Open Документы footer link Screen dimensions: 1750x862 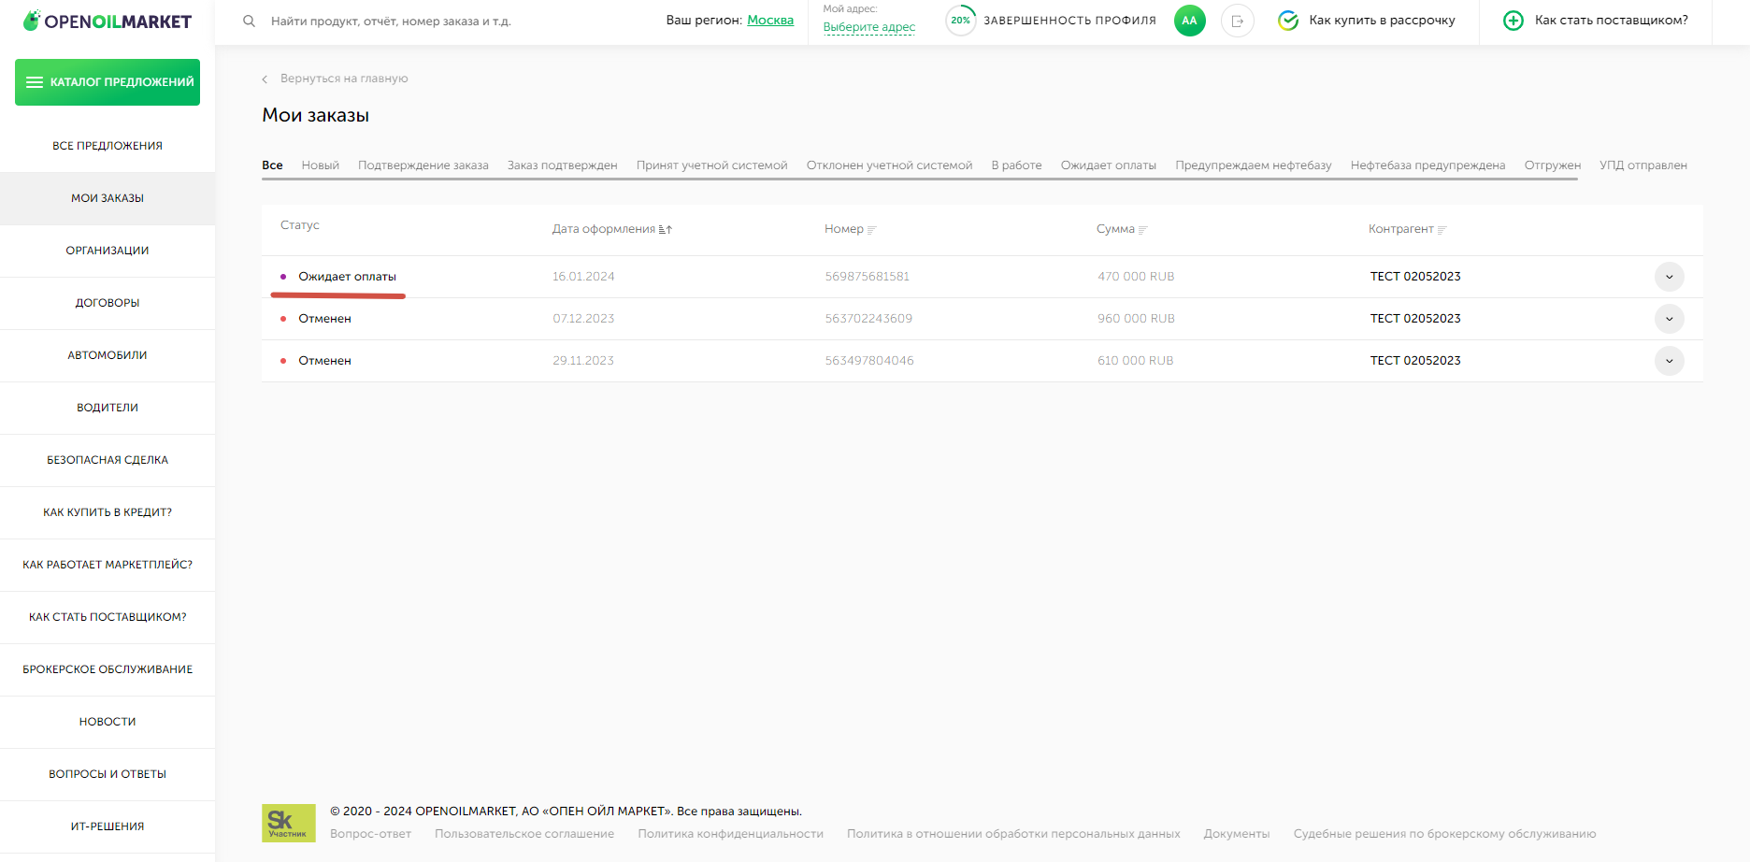pos(1237,834)
